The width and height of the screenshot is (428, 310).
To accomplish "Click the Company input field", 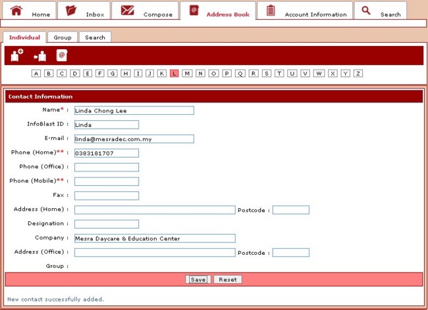I will click(x=155, y=238).
